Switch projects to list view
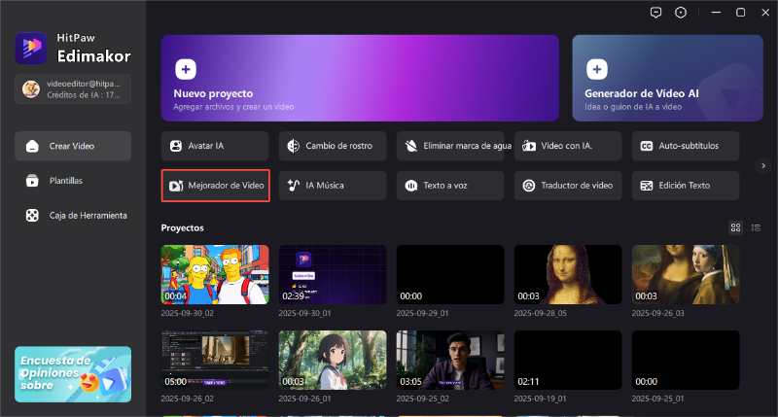This screenshot has width=778, height=417. [756, 227]
